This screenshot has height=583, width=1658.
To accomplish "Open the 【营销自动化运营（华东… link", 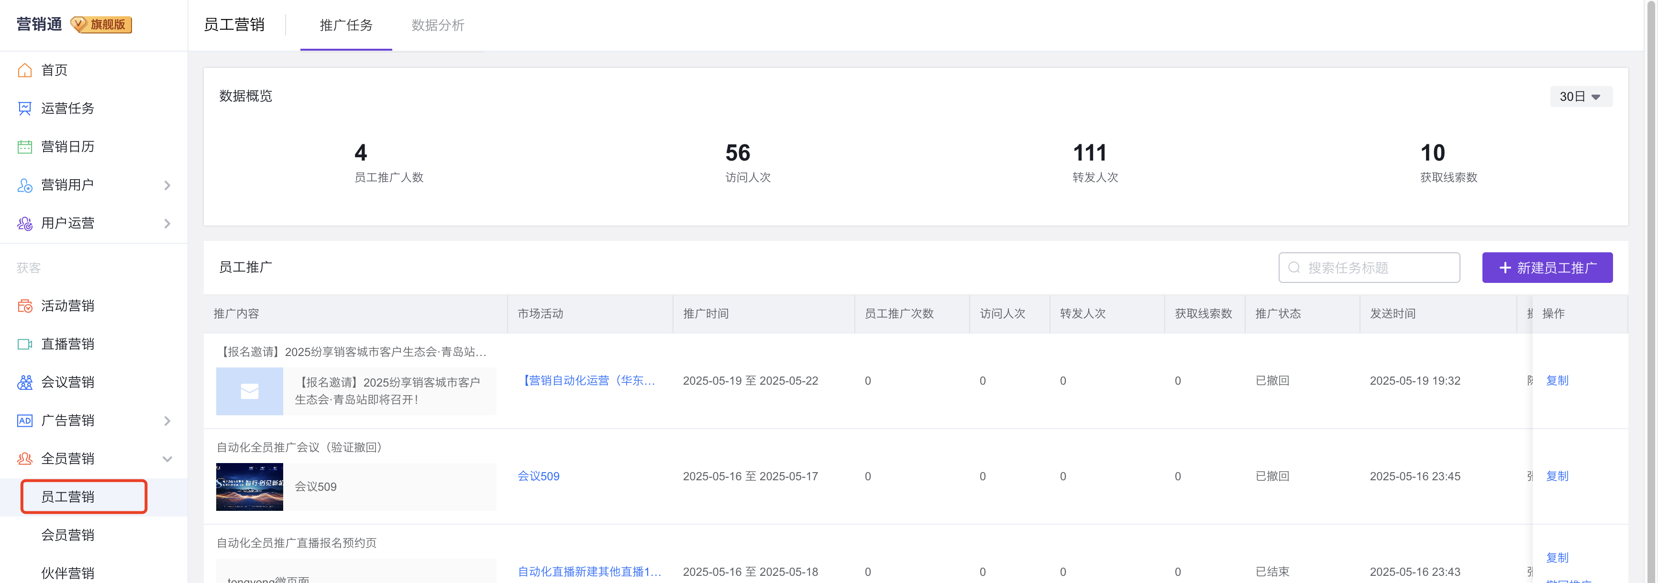I will [586, 380].
